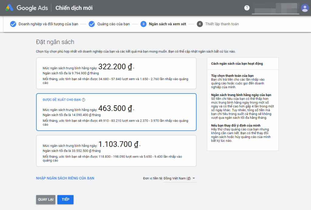Image resolution: width=311 pixels, height=210 pixels.
Task: Open the user account avatar
Action: click(x=304, y=8)
